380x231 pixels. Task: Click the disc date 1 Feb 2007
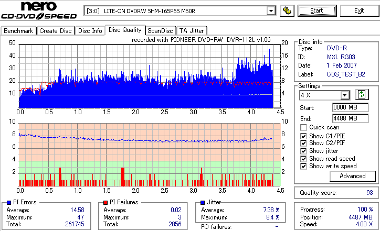point(342,65)
